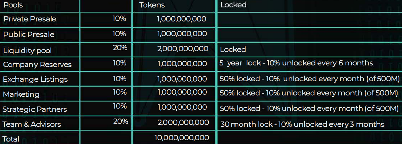This screenshot has width=402, height=144.
Task: Click Private Presale's 1,000,000,000 token amount
Action: click(182, 19)
